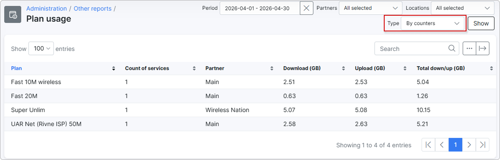Click the Total down/up (GB) header
Viewport: 500px width, 160px height.
point(440,68)
